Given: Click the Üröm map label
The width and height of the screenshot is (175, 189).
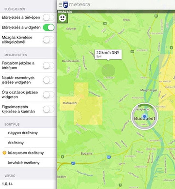Looking at the screenshot, I should click(126, 20).
